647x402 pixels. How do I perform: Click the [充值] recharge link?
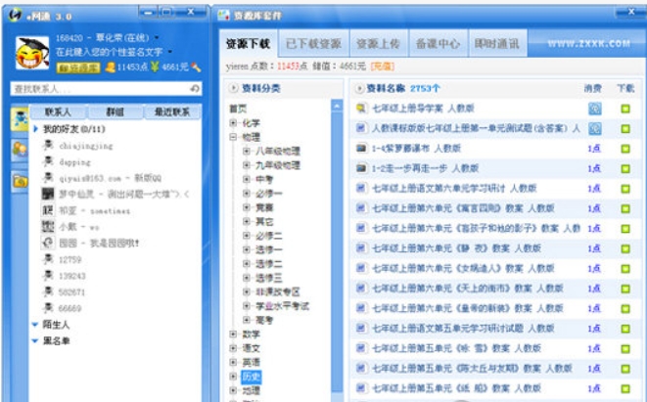[x=383, y=67]
